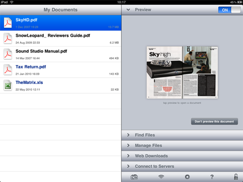
Task: Select SnowLeopard_ Reviewers Guide.pdf file name
Action: coord(53,35)
